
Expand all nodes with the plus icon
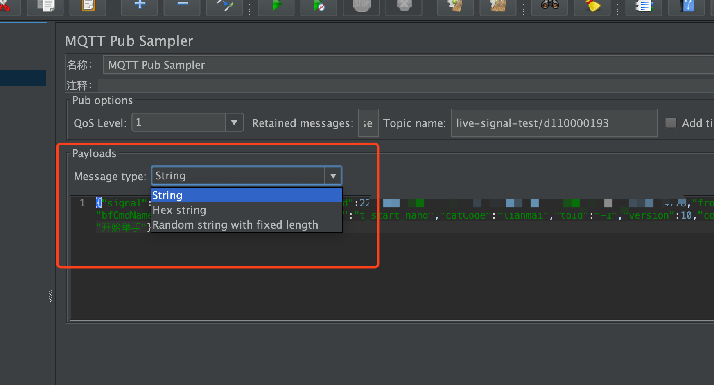(140, 6)
